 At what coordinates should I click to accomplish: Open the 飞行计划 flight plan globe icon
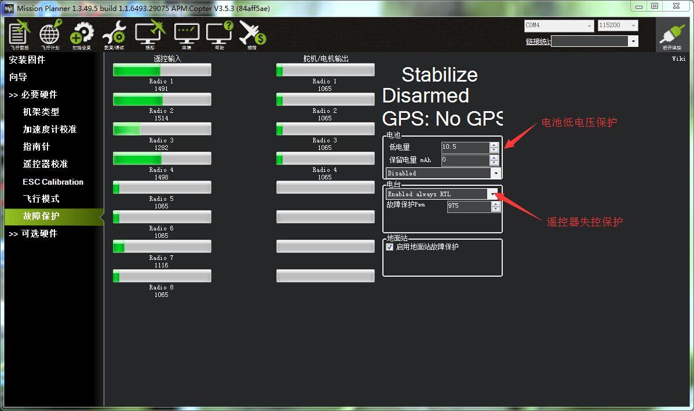[x=50, y=35]
